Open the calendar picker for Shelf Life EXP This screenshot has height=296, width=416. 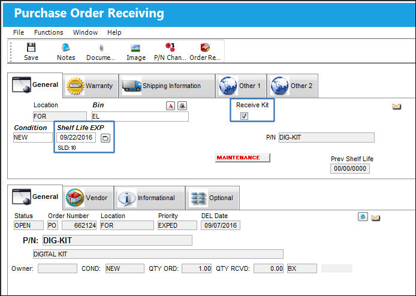tap(105, 138)
